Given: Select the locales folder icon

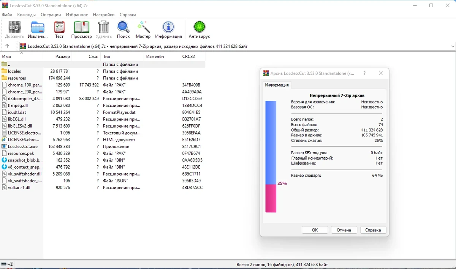Looking at the screenshot, I should tap(5, 71).
